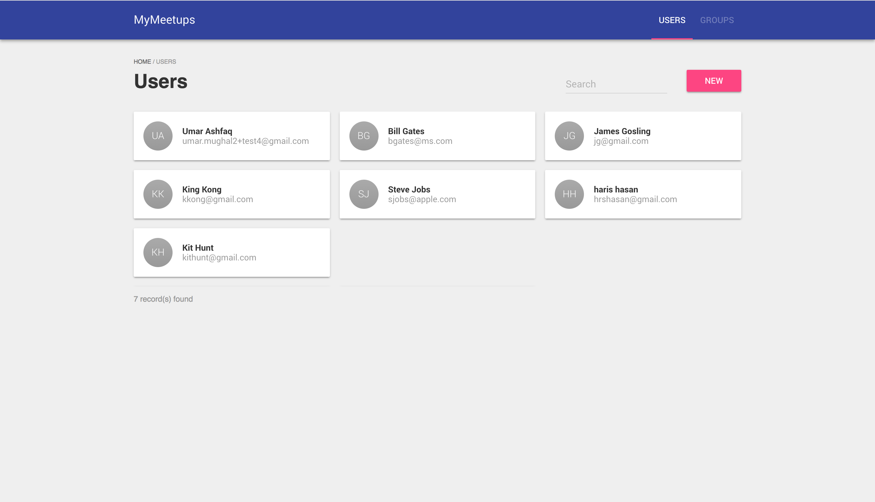Click the HH avatar circle
This screenshot has width=875, height=502.
pyautogui.click(x=569, y=194)
